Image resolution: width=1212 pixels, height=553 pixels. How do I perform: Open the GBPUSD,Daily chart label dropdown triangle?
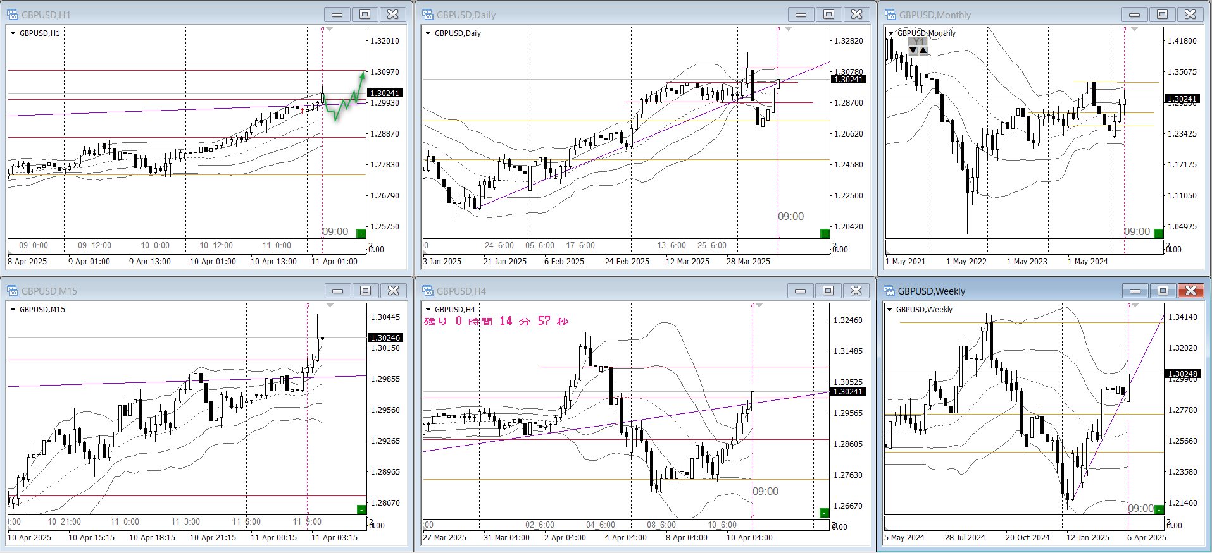pyautogui.click(x=428, y=33)
